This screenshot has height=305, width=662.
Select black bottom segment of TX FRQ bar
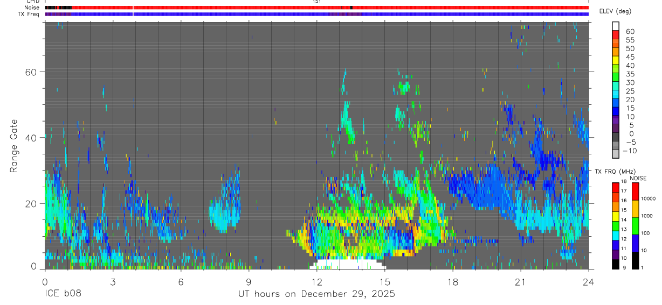click(x=616, y=264)
